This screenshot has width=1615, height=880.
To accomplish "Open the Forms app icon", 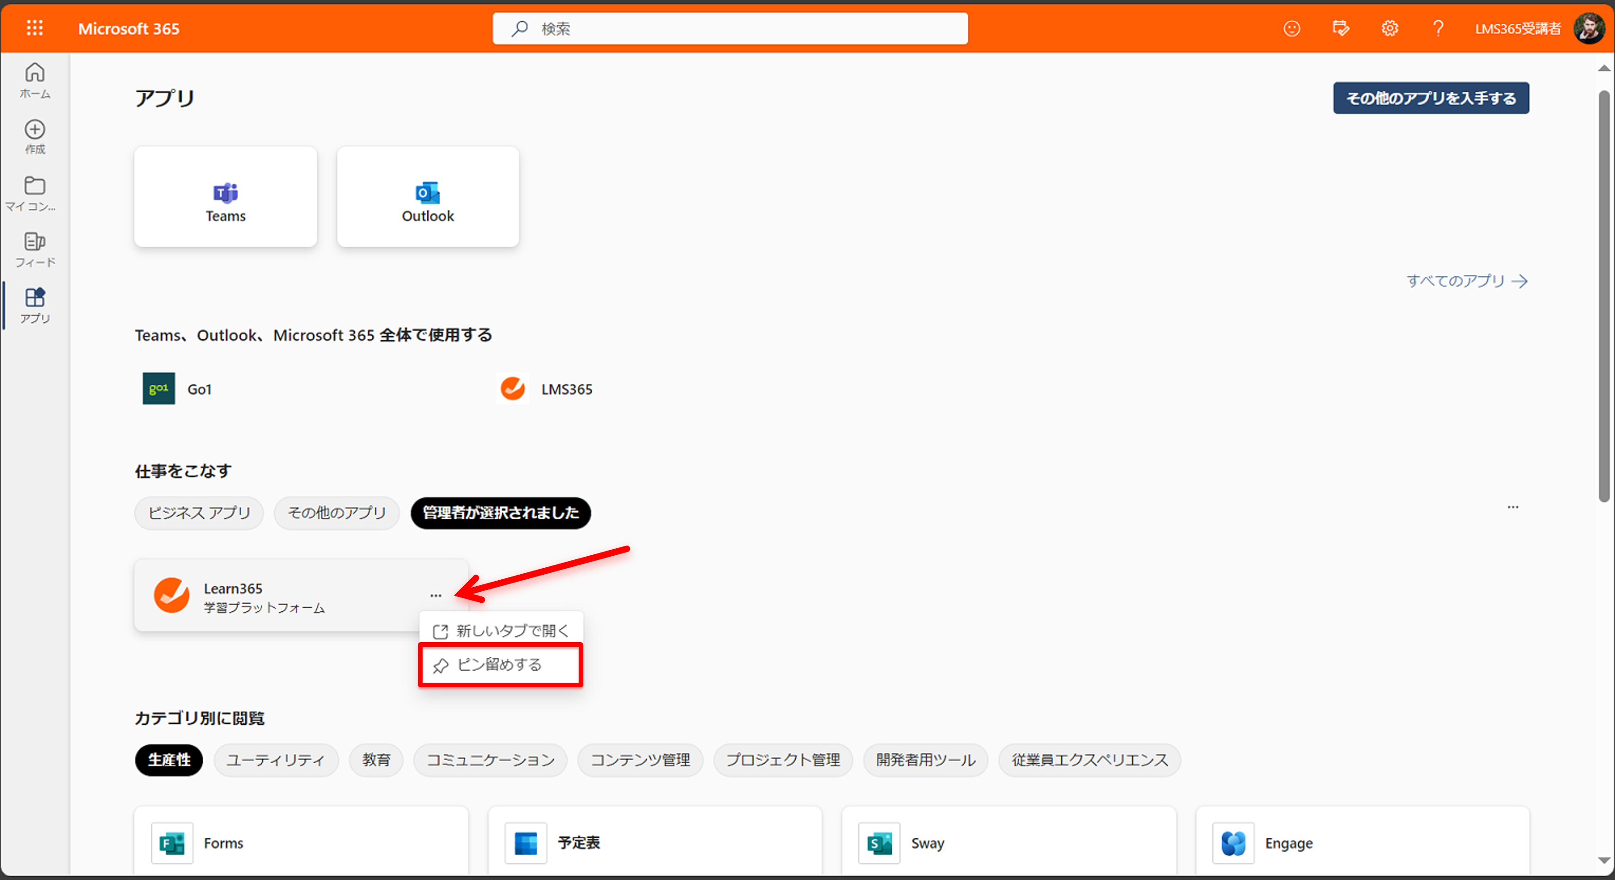I will tap(172, 843).
